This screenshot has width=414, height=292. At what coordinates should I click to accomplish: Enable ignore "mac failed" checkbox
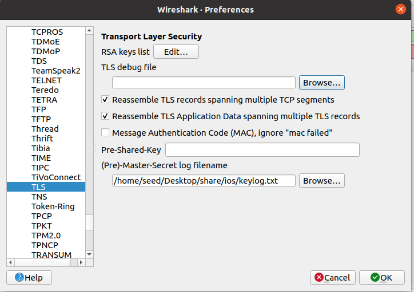click(x=105, y=133)
